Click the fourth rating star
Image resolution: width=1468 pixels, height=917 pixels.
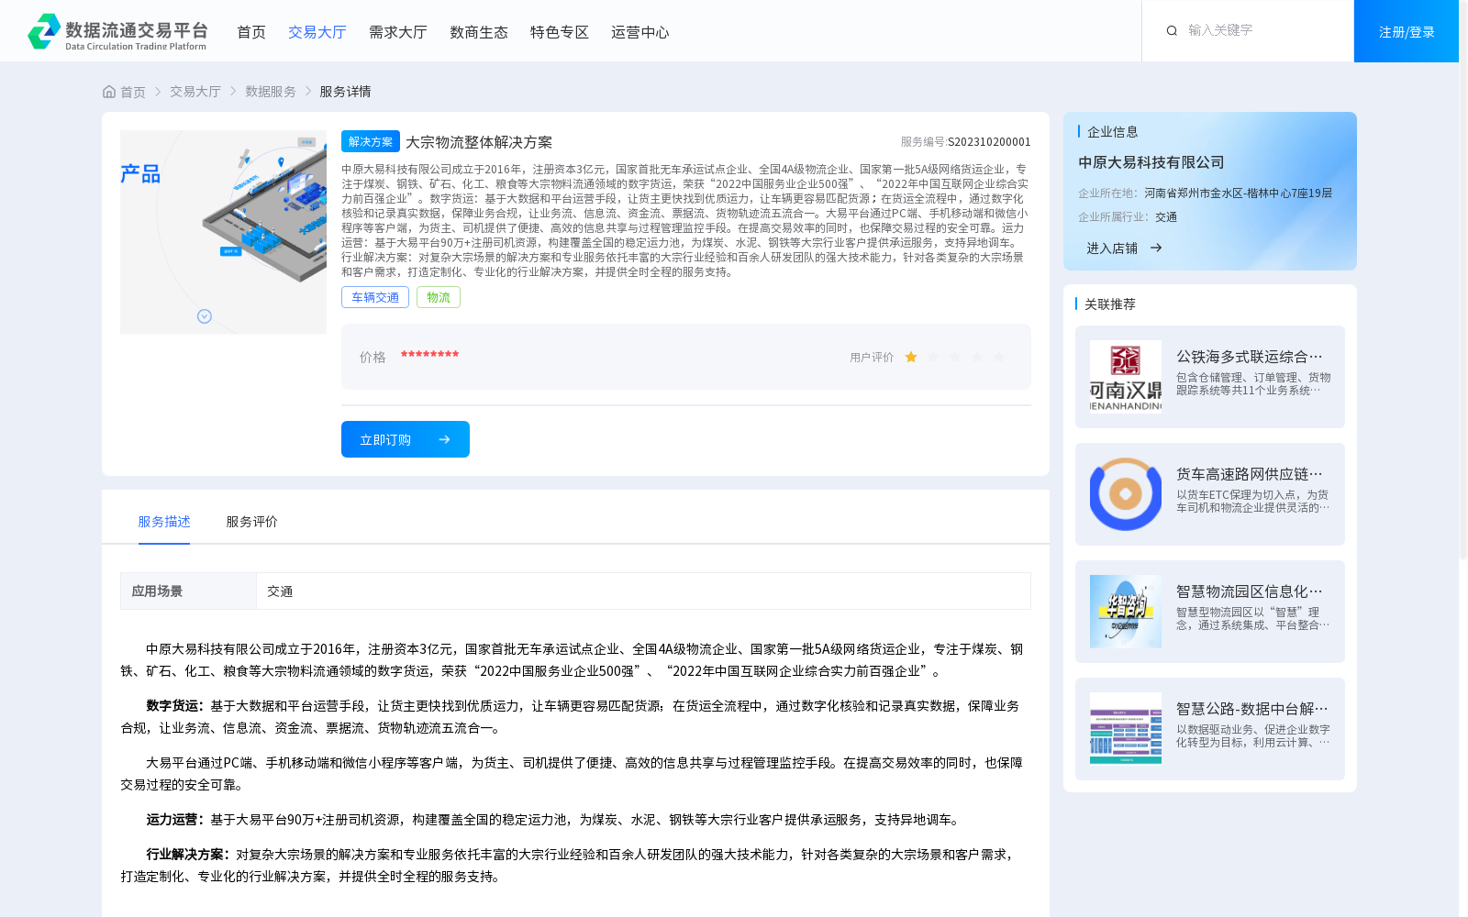977,357
